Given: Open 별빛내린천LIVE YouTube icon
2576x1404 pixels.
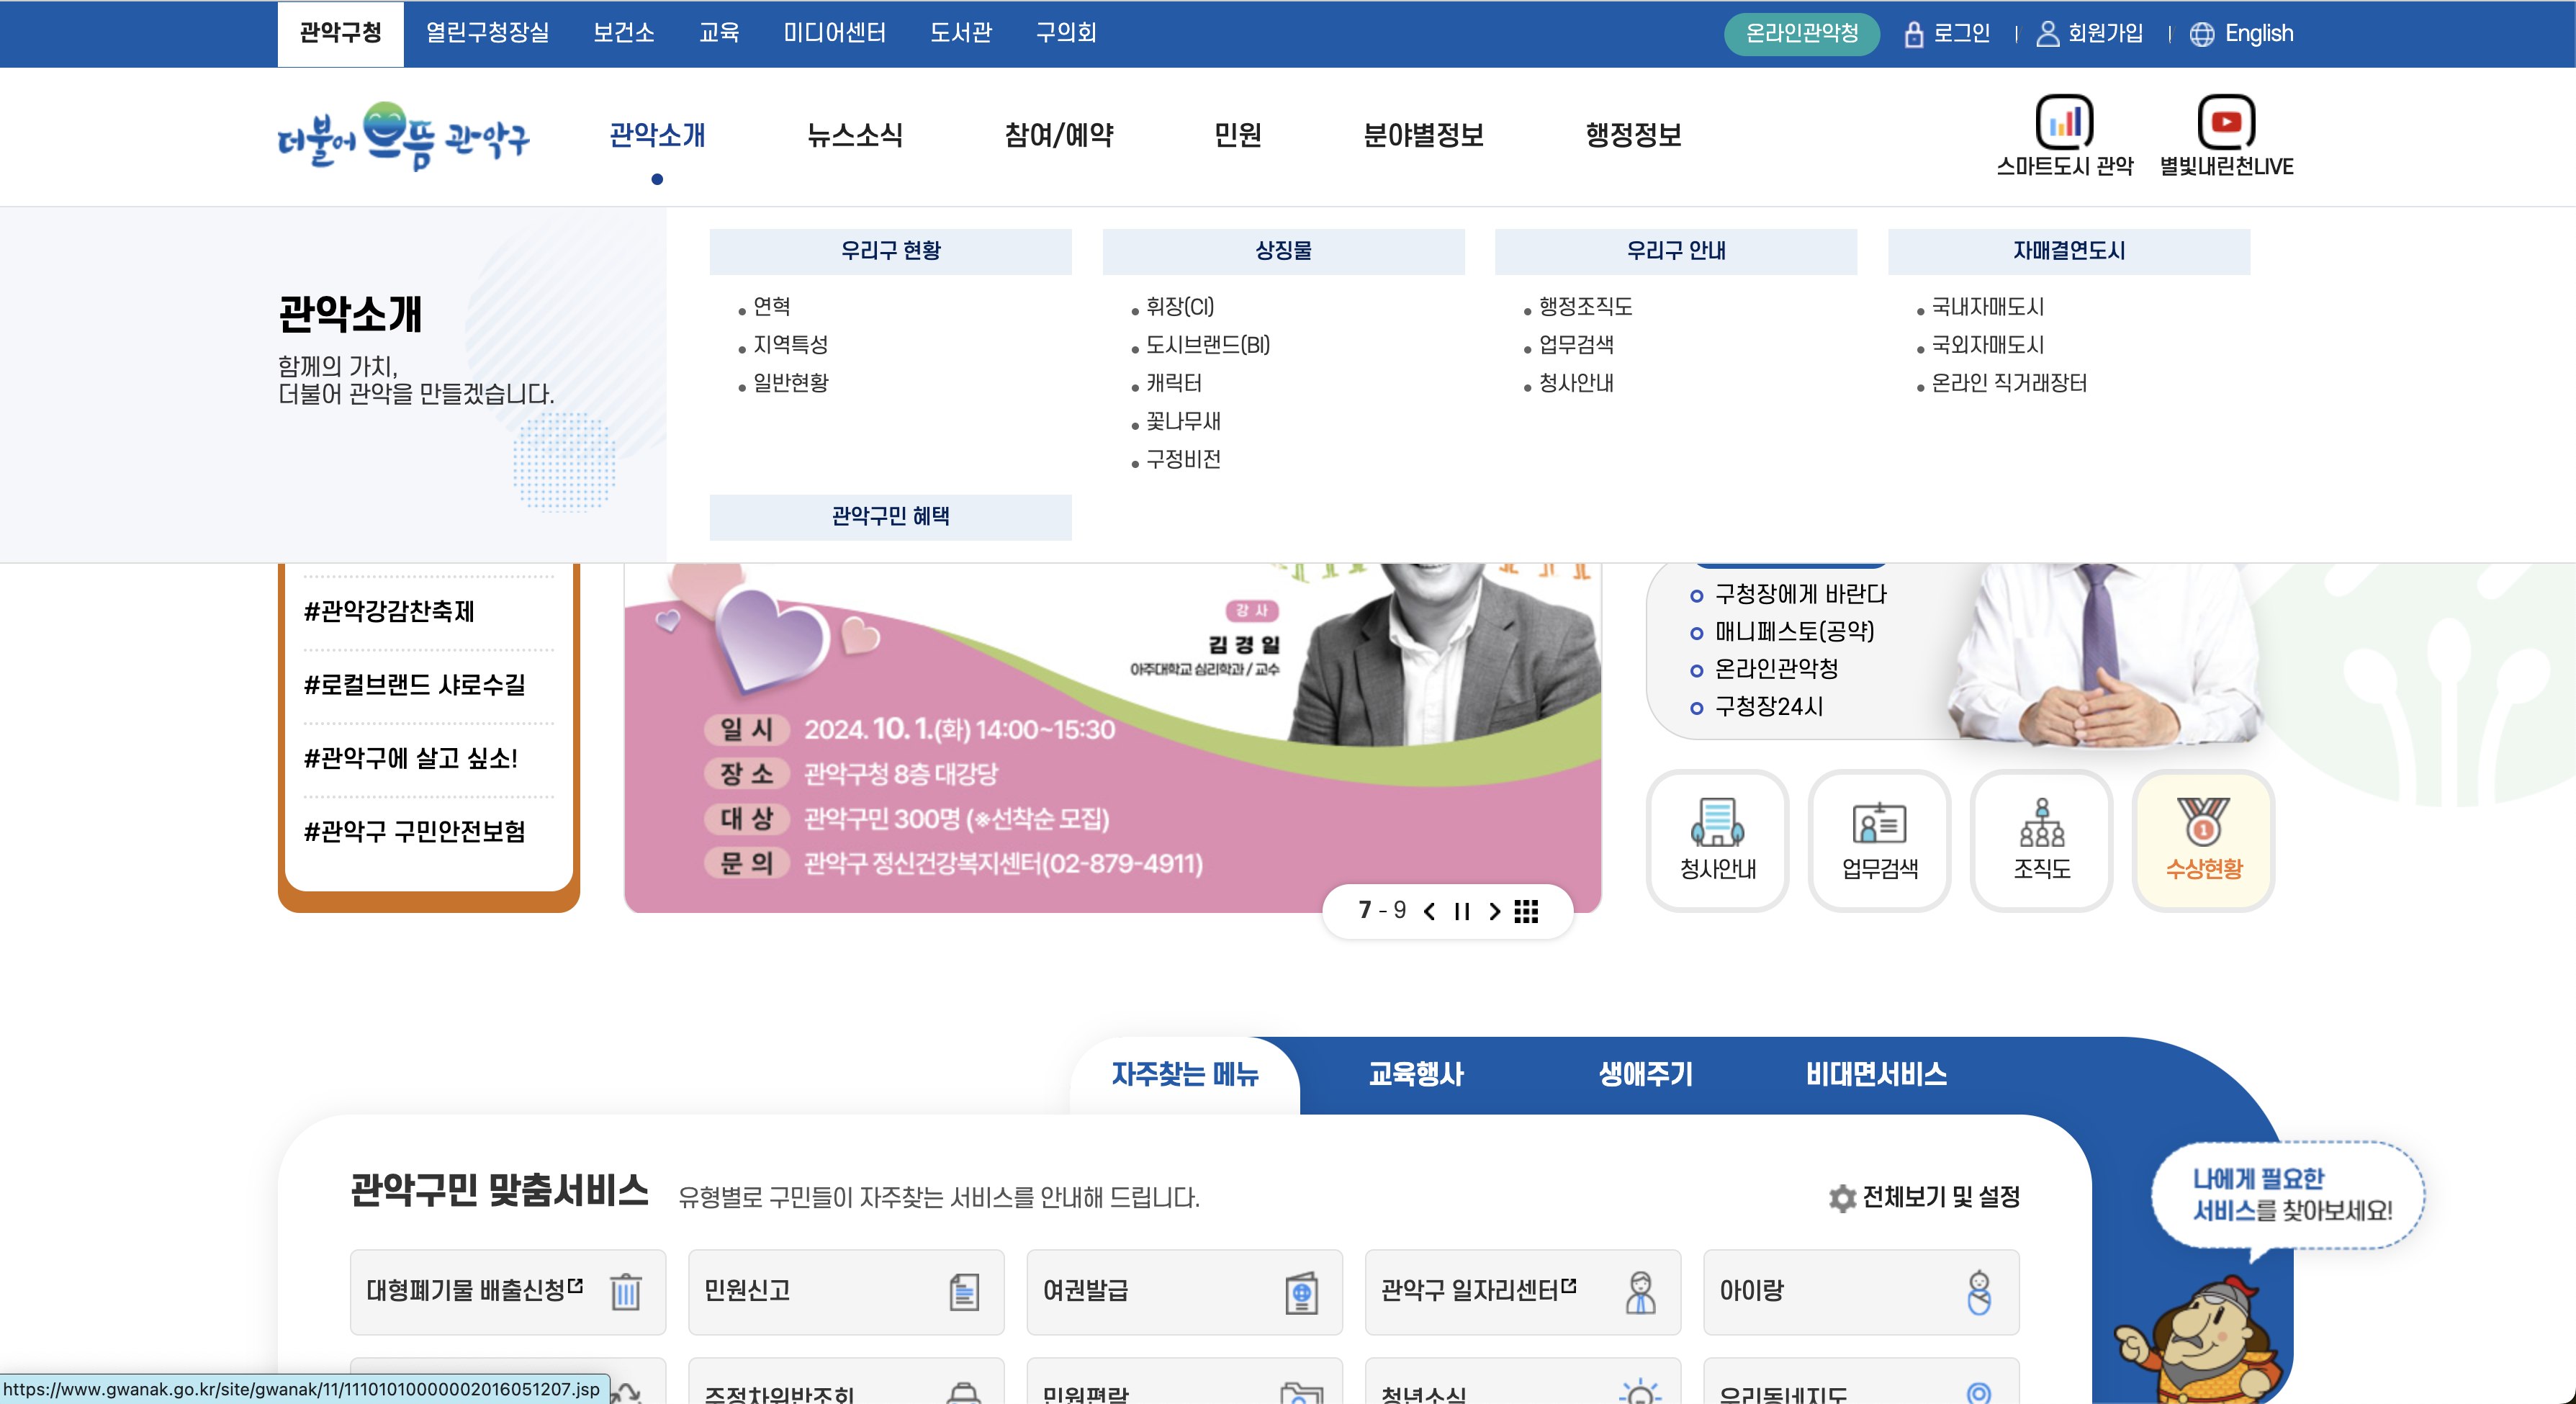Looking at the screenshot, I should (2225, 122).
